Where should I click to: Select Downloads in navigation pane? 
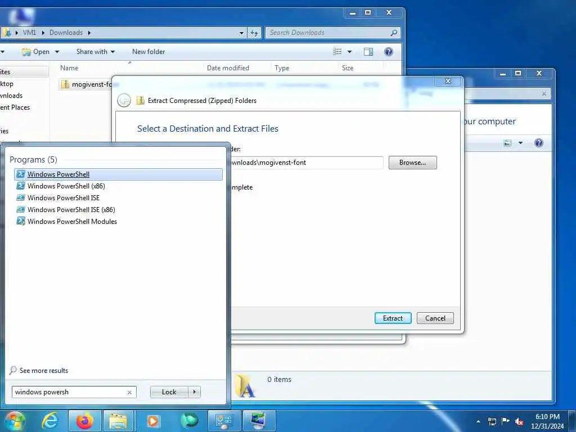(x=11, y=96)
